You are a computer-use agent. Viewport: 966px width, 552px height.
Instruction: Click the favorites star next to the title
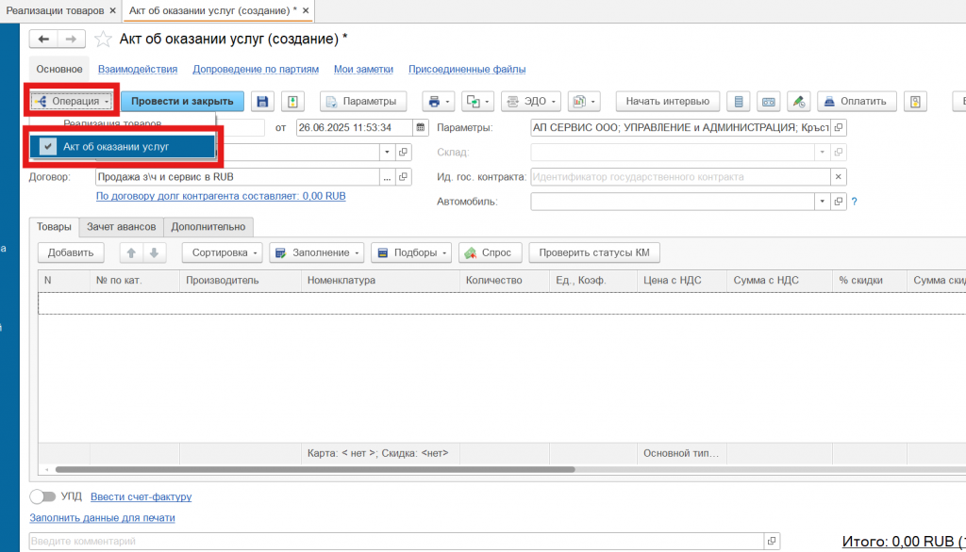click(x=103, y=40)
